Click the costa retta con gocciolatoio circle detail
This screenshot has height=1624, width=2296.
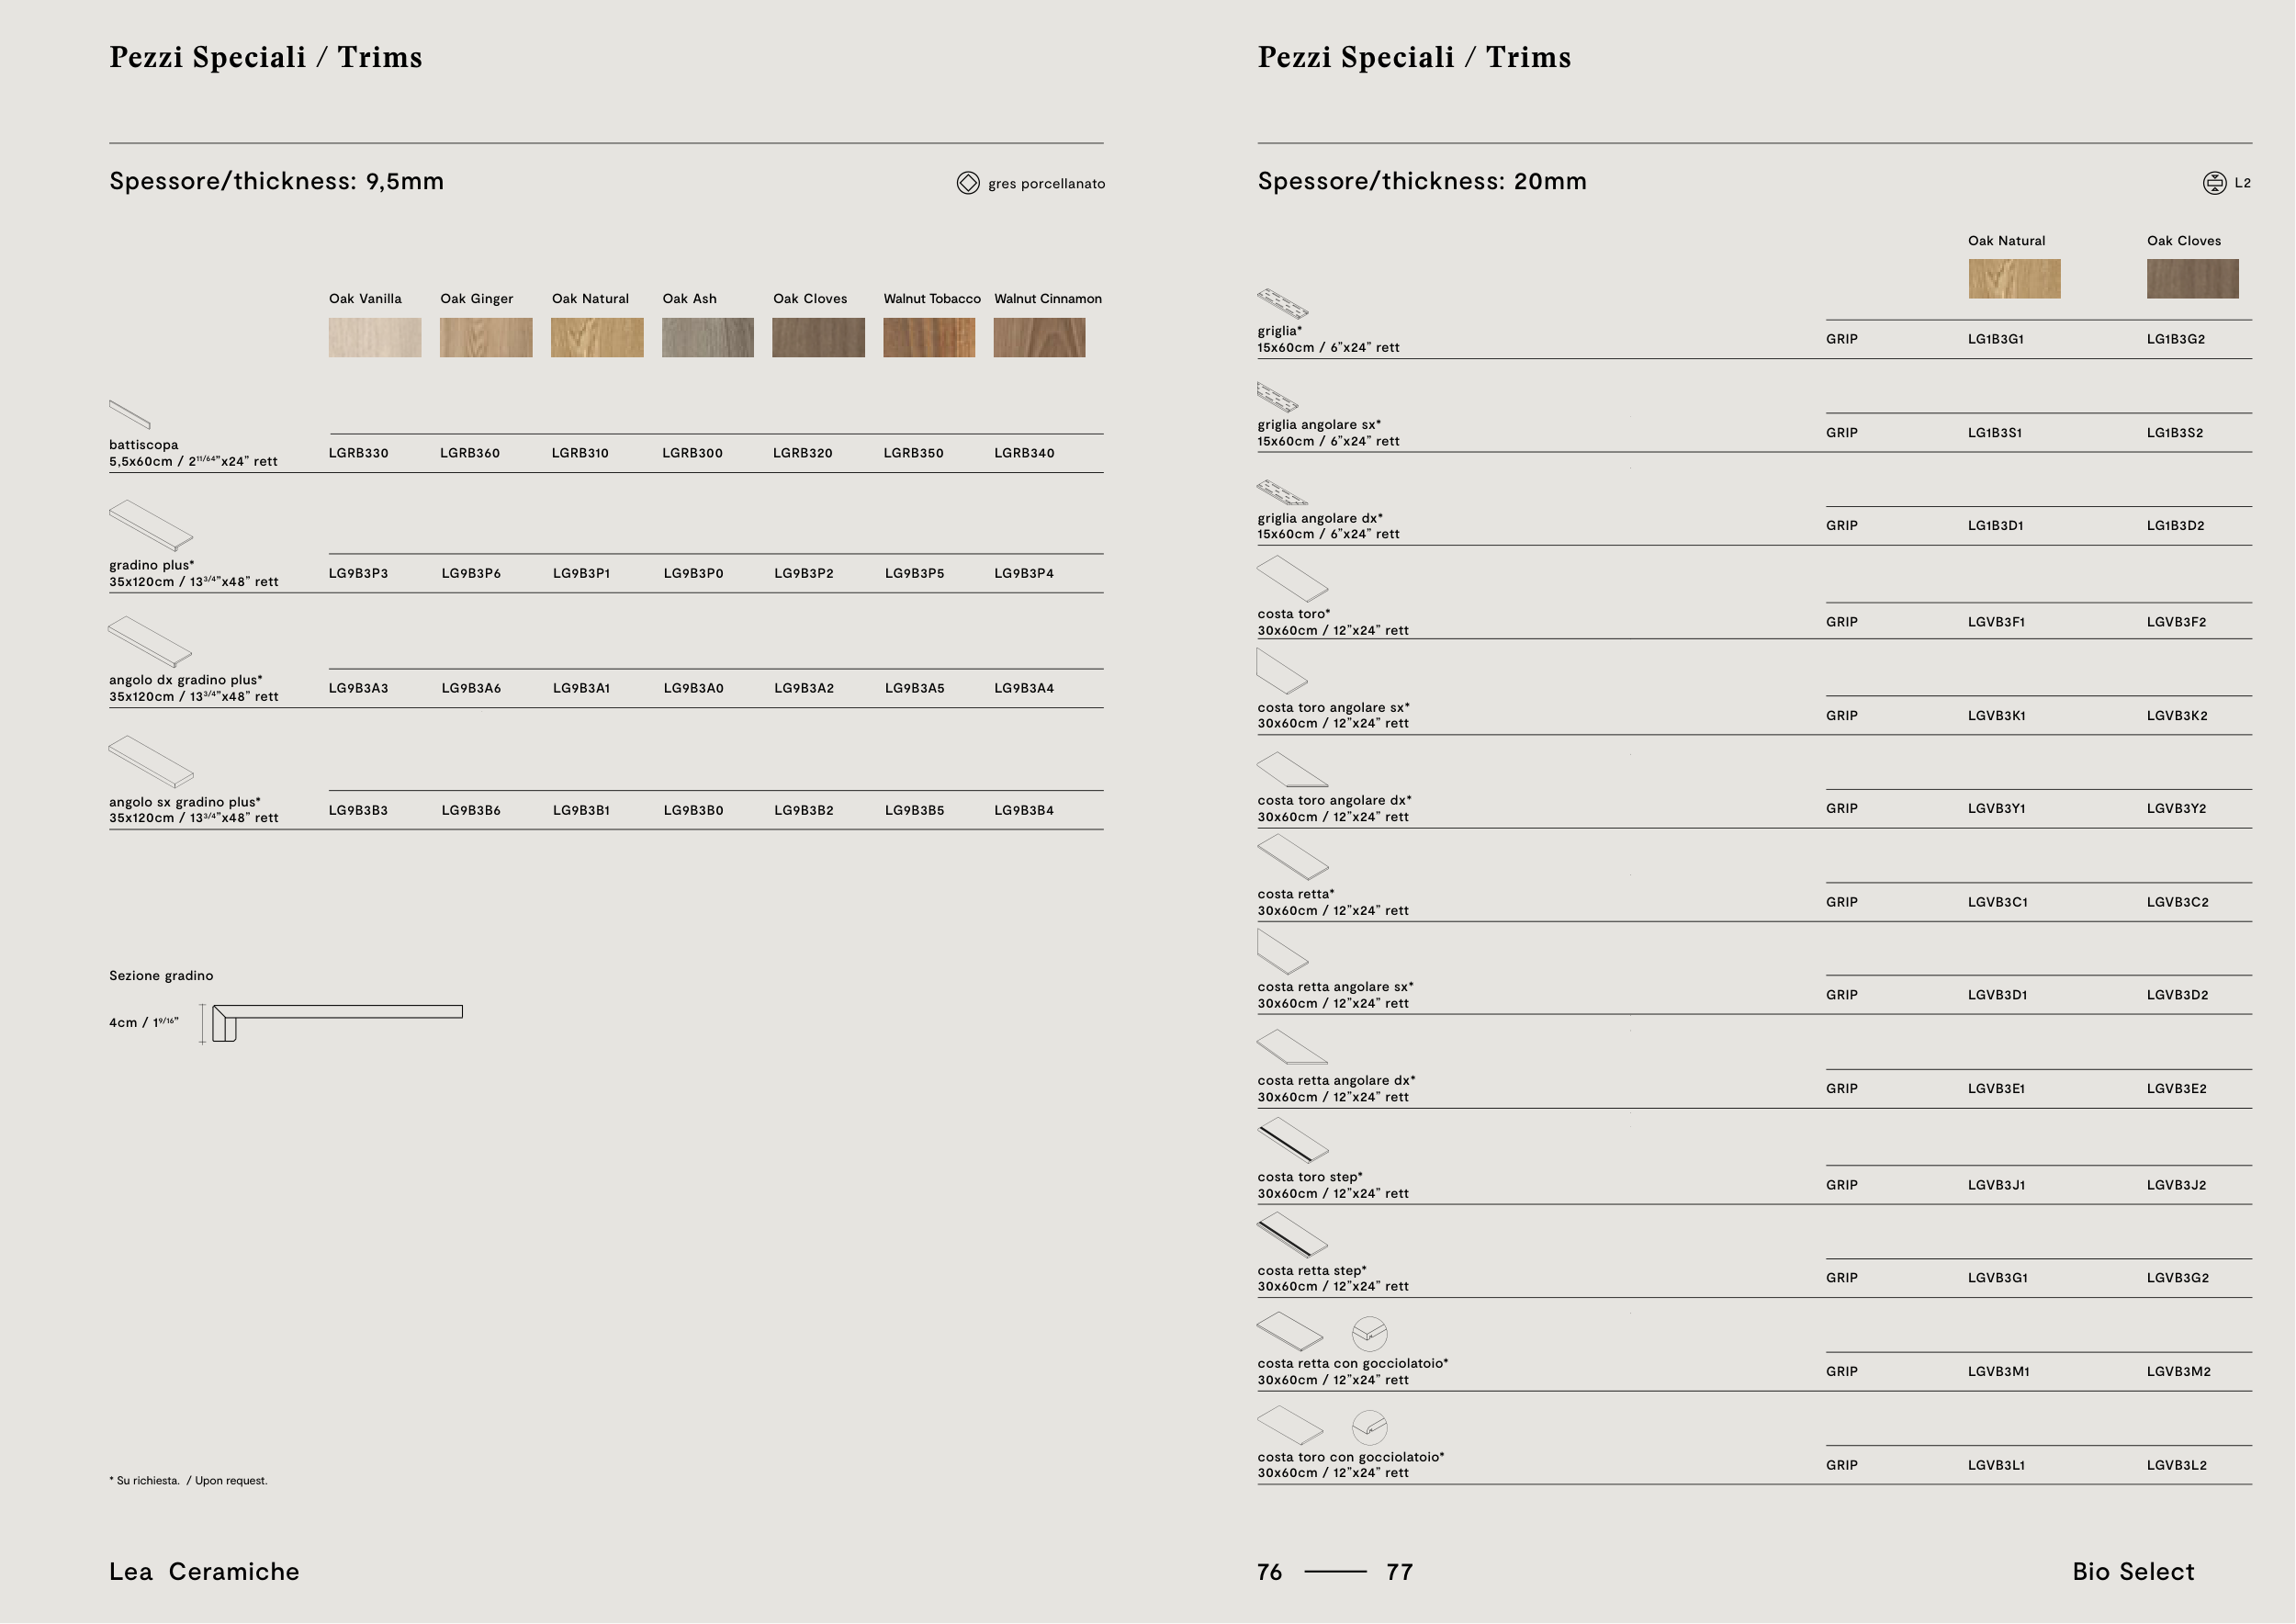pyautogui.click(x=1369, y=1333)
